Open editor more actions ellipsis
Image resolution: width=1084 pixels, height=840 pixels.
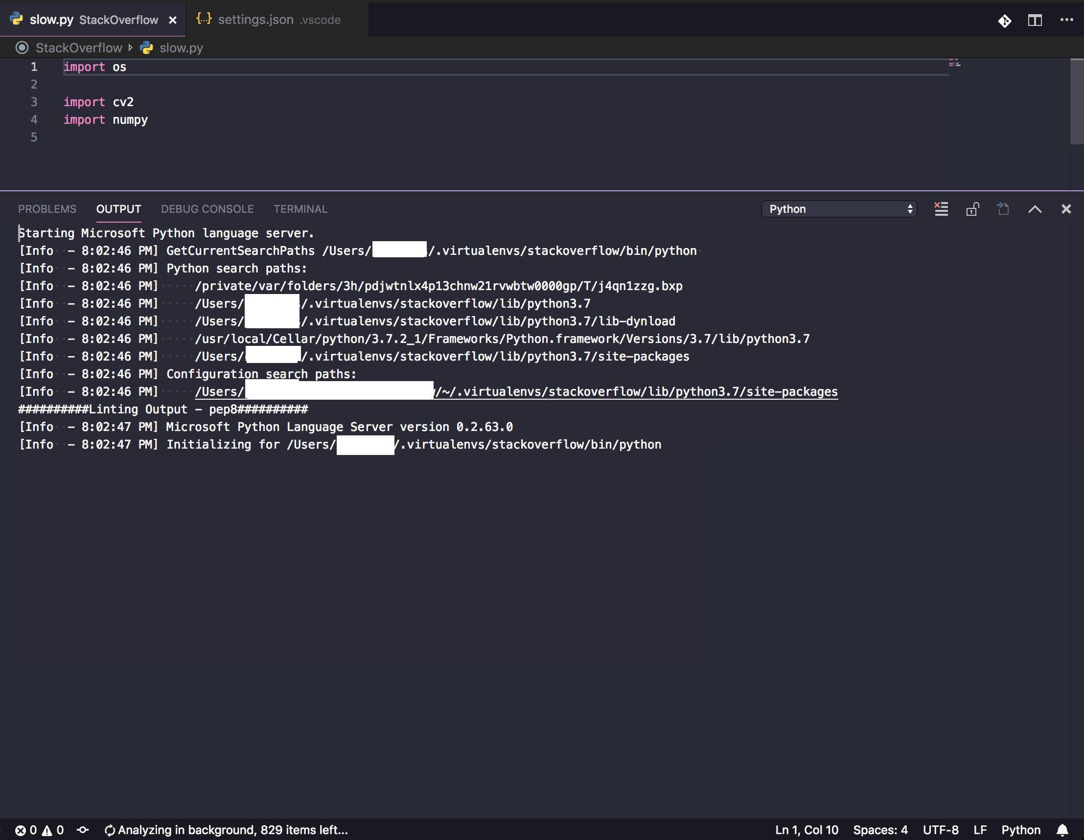point(1066,21)
